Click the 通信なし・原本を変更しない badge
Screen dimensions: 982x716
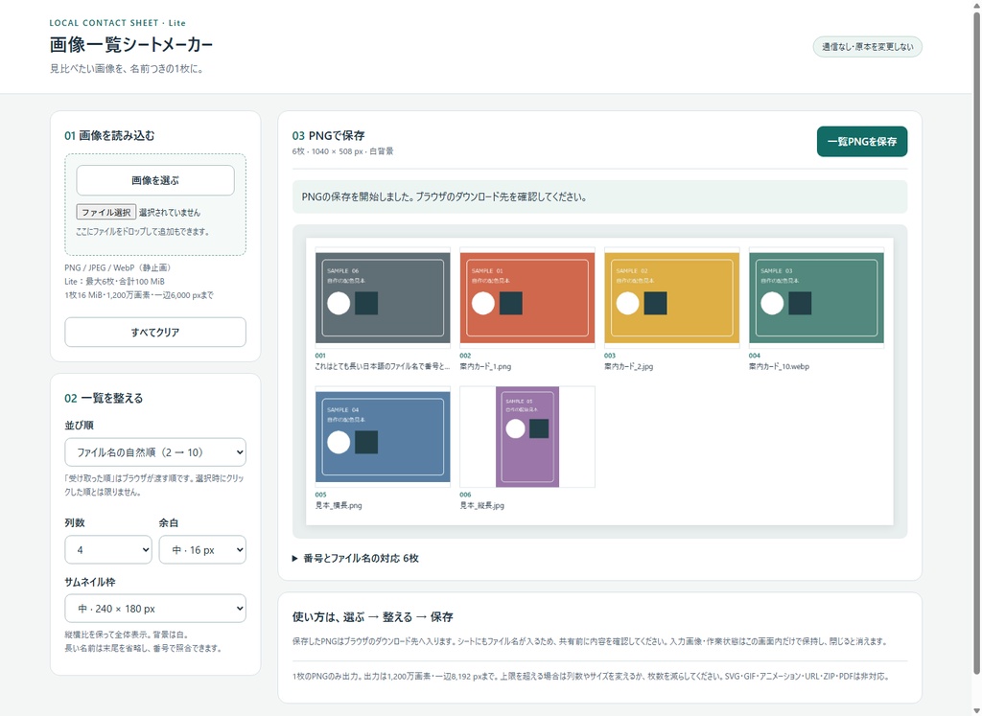[x=867, y=47]
